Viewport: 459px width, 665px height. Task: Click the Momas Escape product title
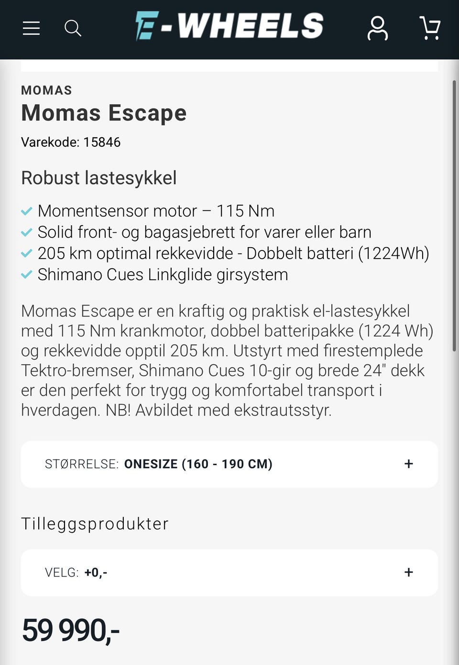coord(104,113)
